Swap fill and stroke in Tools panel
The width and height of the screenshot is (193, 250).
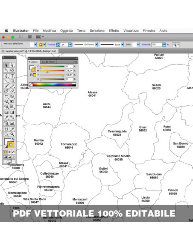point(13,139)
